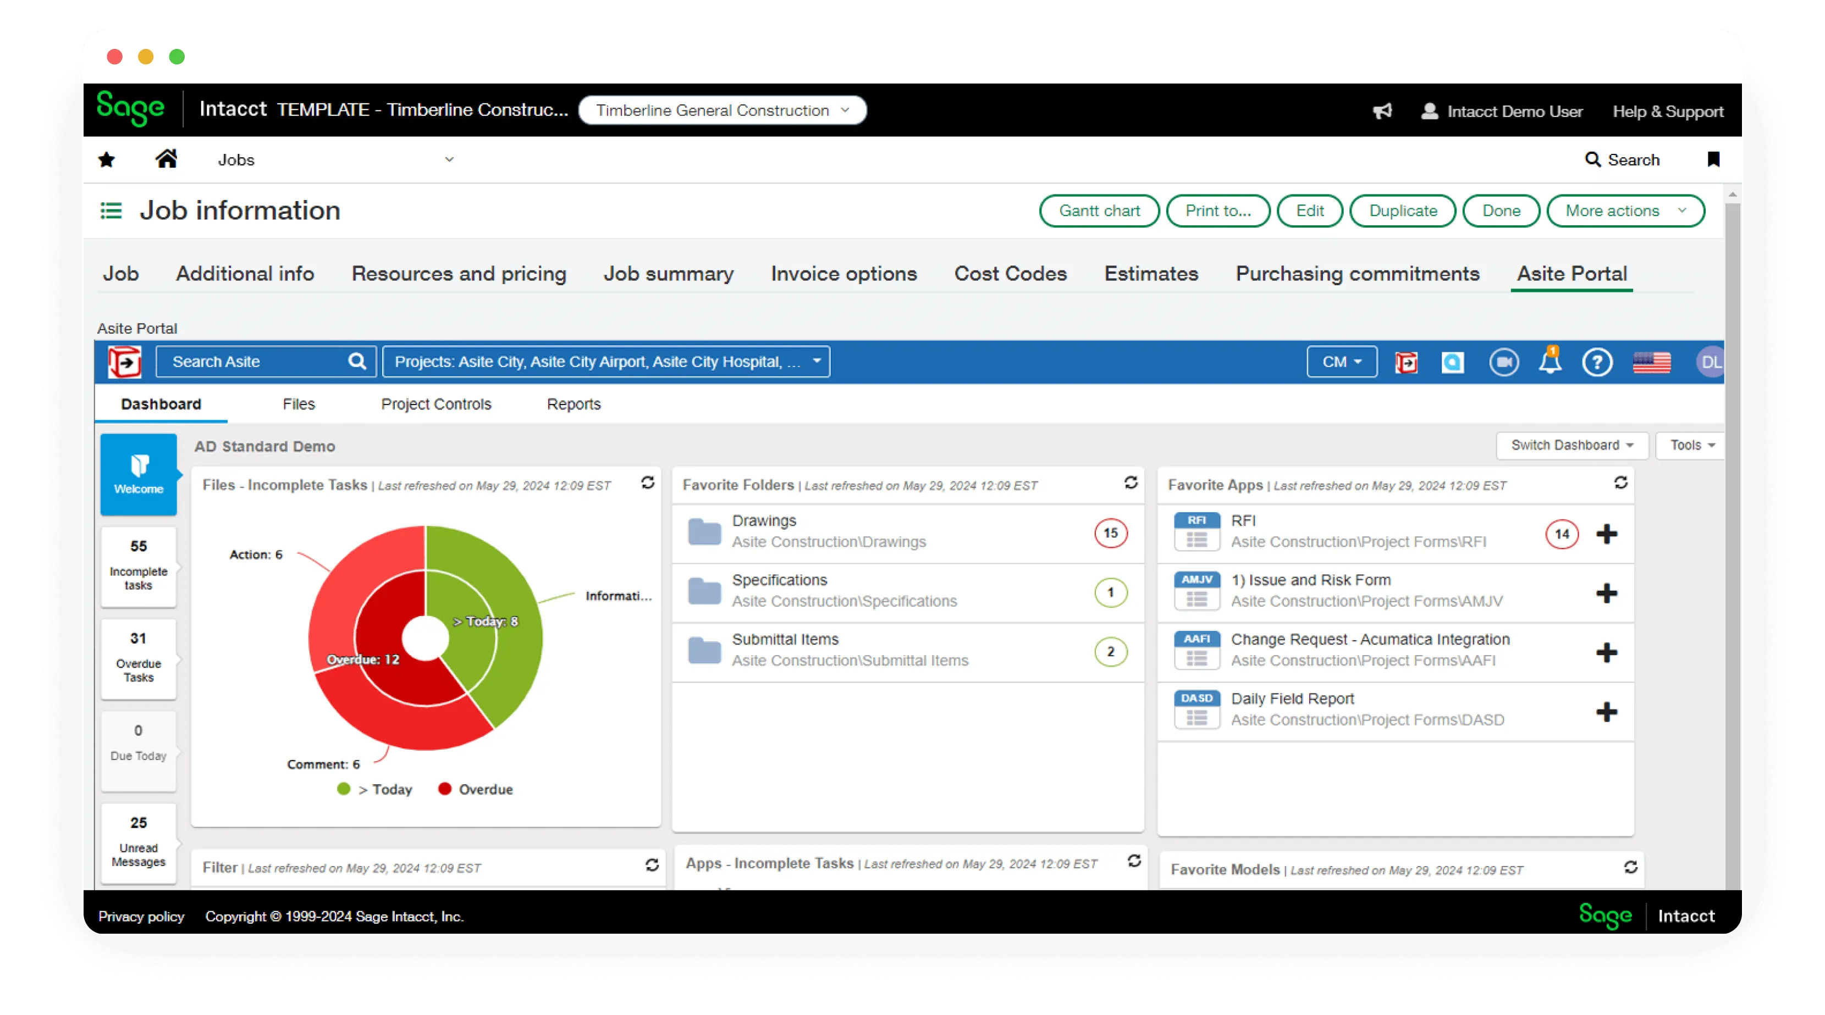Add new RFI with plus icon
Viewport: 1825px width, 1015px height.
click(x=1606, y=534)
